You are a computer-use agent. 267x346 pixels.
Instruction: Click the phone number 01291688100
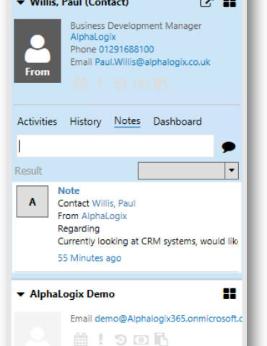126,49
